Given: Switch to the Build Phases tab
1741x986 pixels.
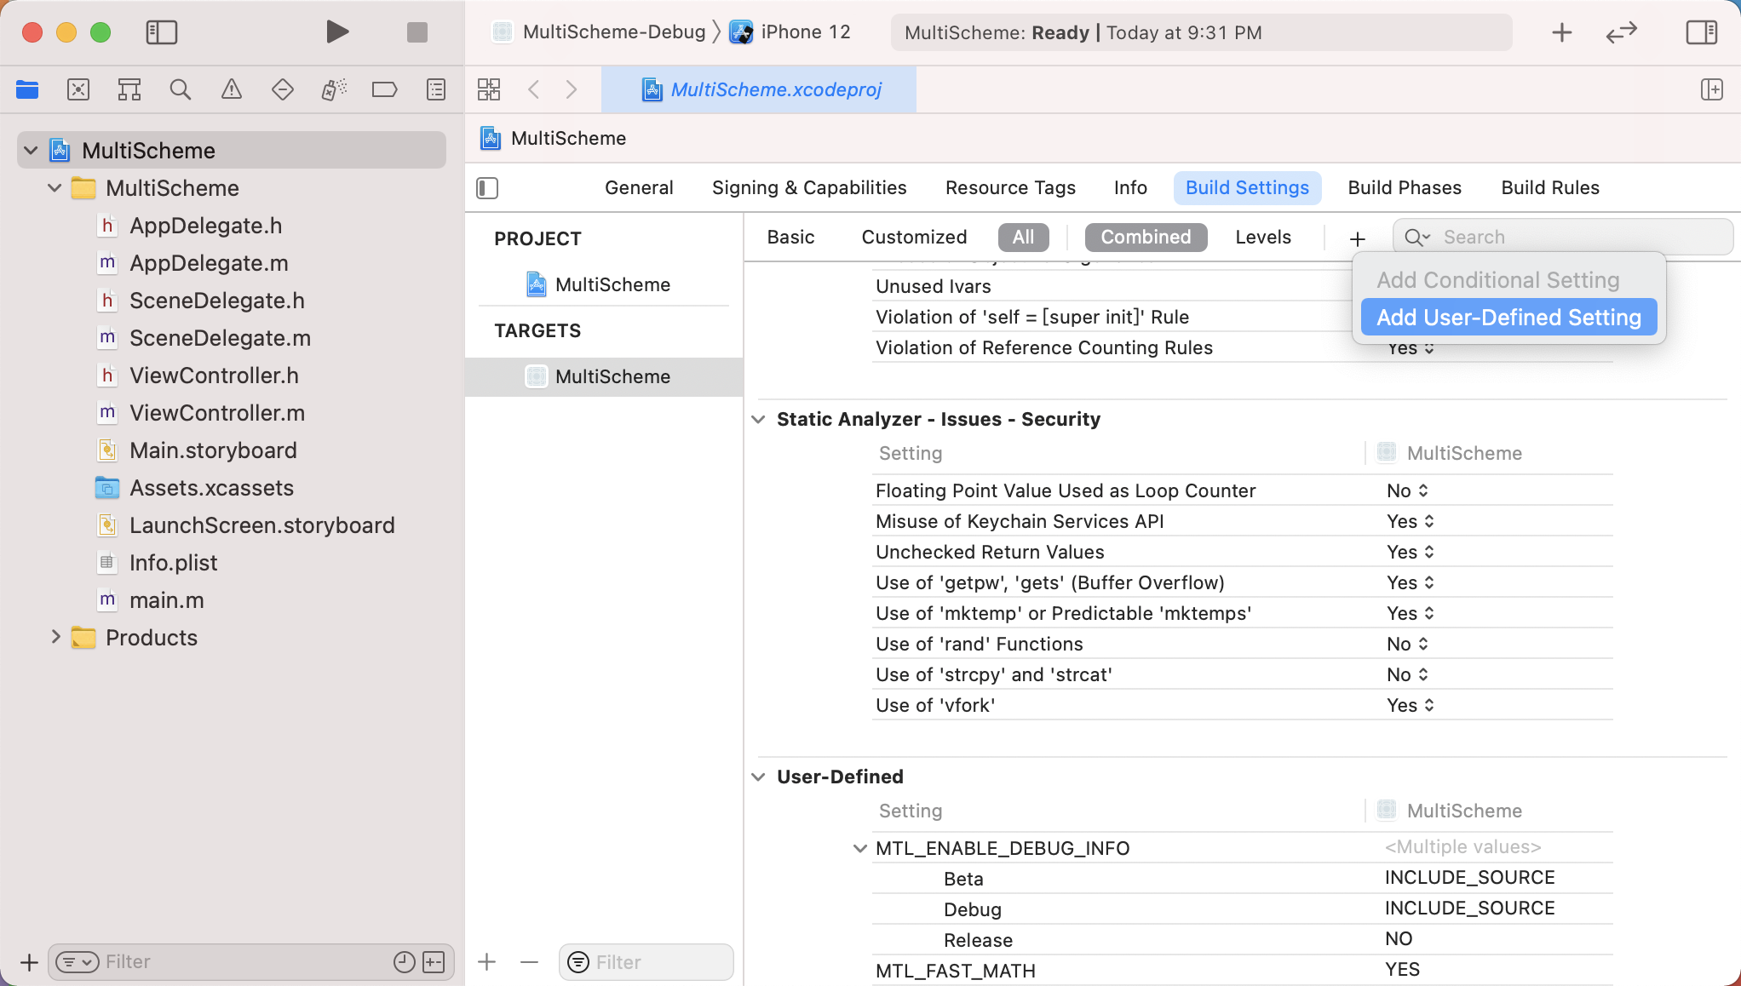Looking at the screenshot, I should [1404, 187].
